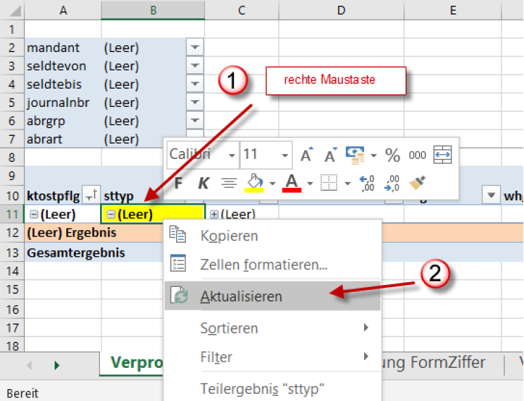Increase decimal places icon

coord(367,184)
